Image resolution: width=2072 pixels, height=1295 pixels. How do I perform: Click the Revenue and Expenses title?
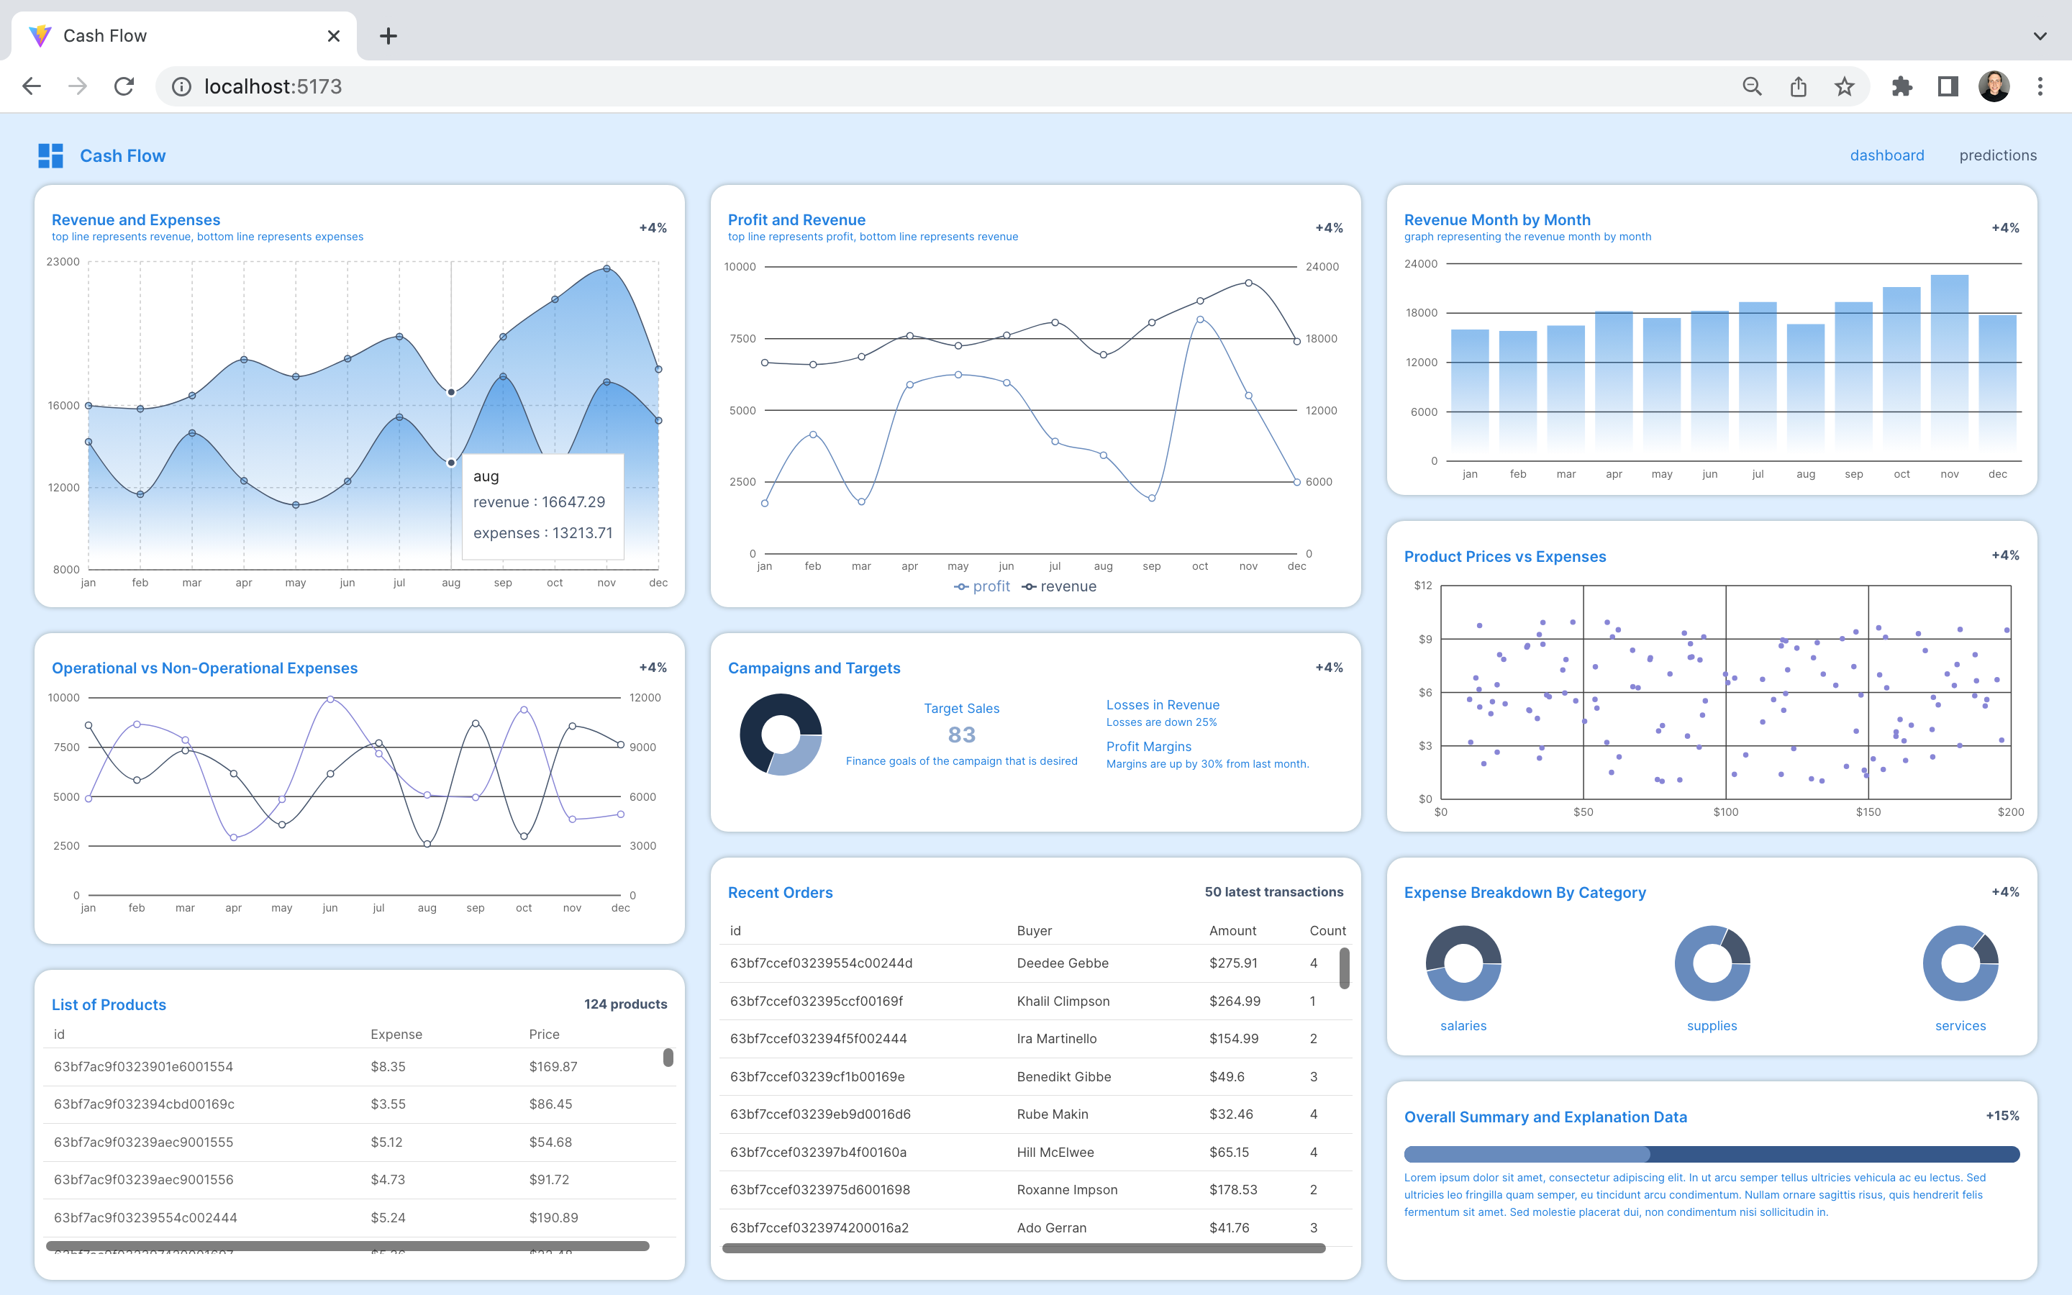[x=135, y=220]
